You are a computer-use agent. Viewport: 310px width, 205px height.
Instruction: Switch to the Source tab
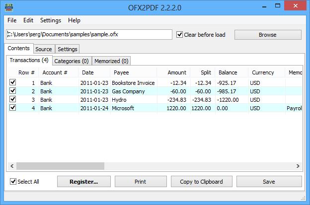44,49
